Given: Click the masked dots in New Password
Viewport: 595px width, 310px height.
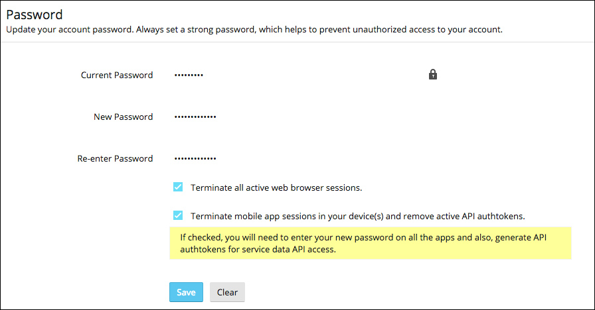Looking at the screenshot, I should tap(195, 117).
